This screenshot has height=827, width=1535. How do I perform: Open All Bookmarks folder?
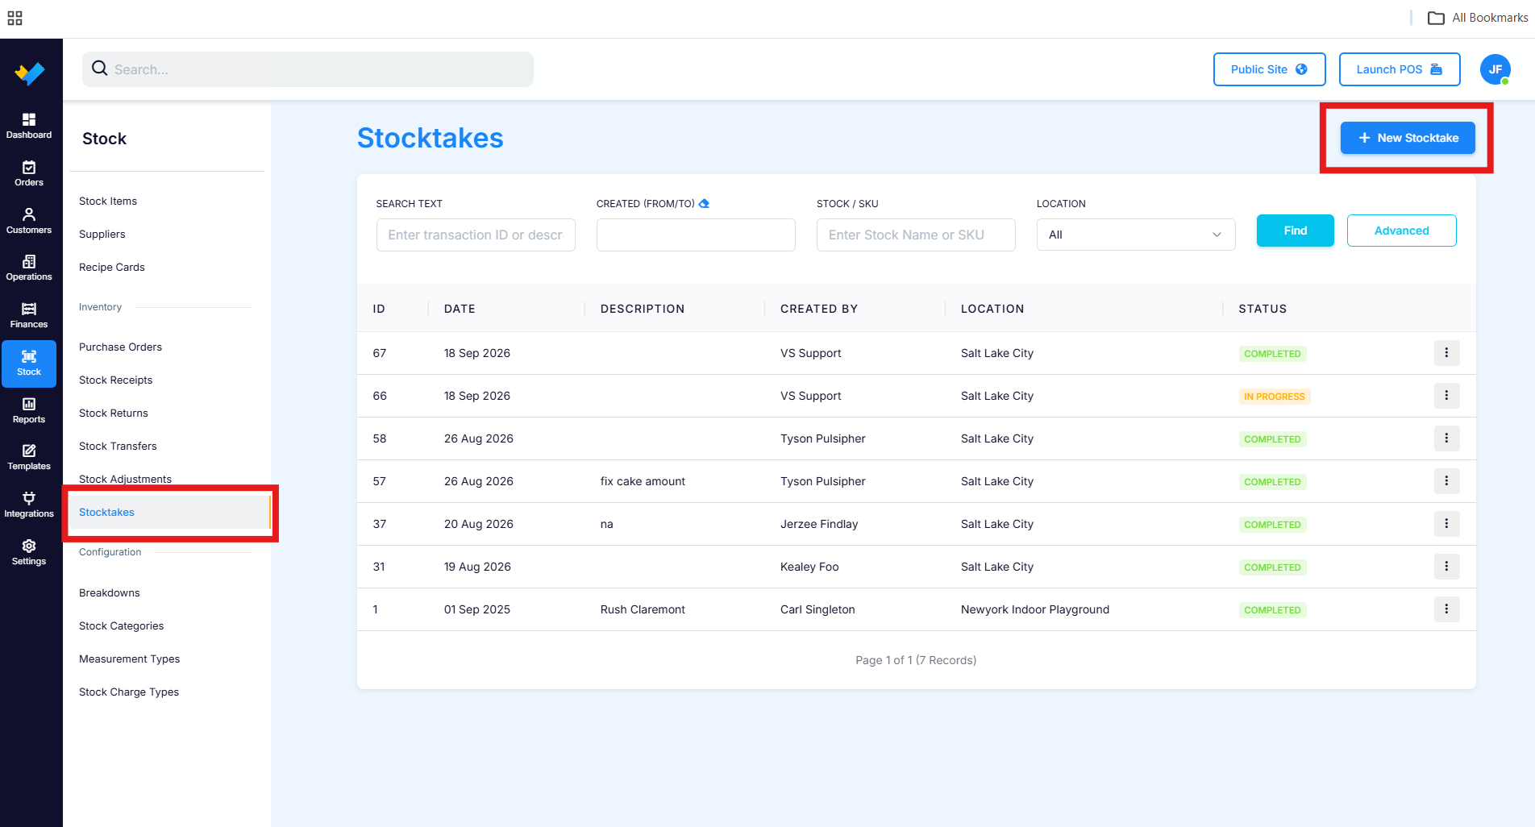[x=1478, y=18]
